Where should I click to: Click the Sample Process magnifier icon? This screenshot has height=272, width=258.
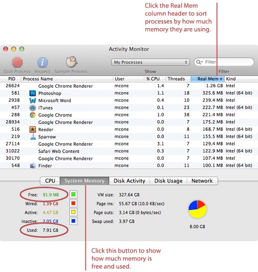pyautogui.click(x=71, y=62)
